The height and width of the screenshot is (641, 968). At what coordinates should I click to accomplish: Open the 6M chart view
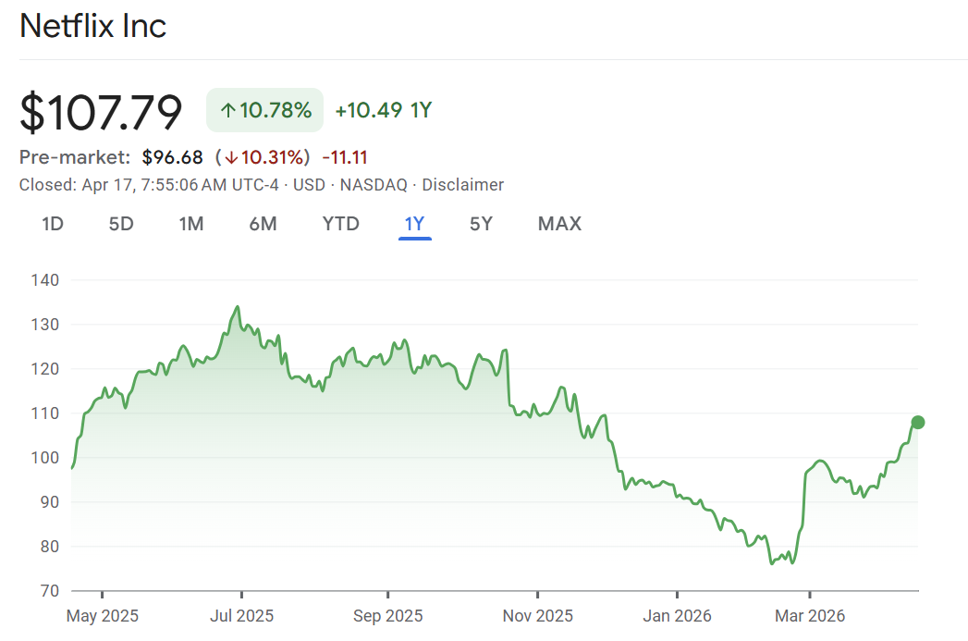tap(263, 224)
